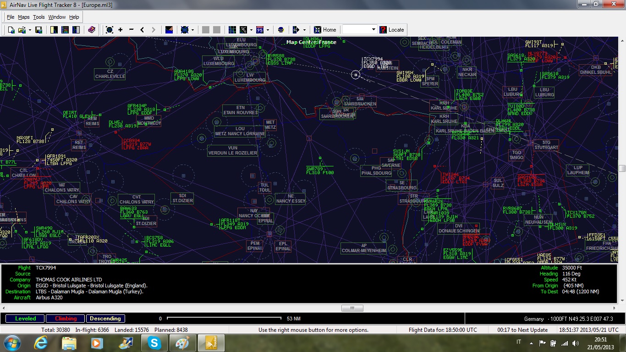Click the airways layer icon
Image resolution: width=626 pixels, height=352 pixels.
pyautogui.click(x=243, y=30)
